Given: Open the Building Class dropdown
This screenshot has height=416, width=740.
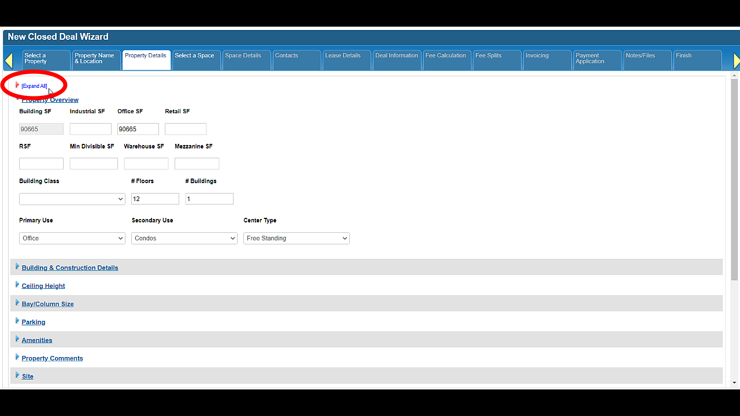Looking at the screenshot, I should coord(72,199).
